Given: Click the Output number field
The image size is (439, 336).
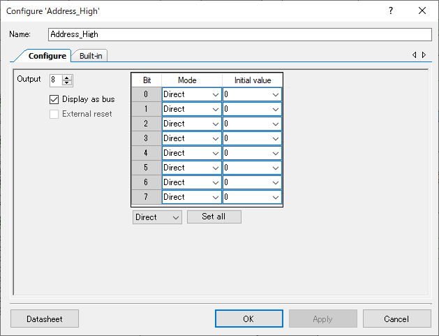Looking at the screenshot, I should tap(56, 80).
